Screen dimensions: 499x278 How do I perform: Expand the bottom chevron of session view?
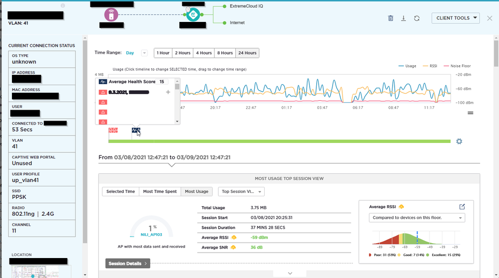click(290, 273)
